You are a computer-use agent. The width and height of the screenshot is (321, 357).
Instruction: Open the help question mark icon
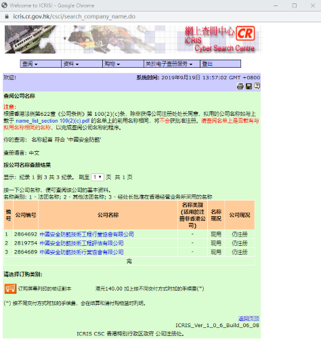257,86
